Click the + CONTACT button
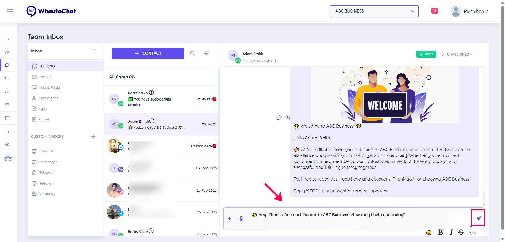The width and height of the screenshot is (505, 242). pyautogui.click(x=148, y=54)
